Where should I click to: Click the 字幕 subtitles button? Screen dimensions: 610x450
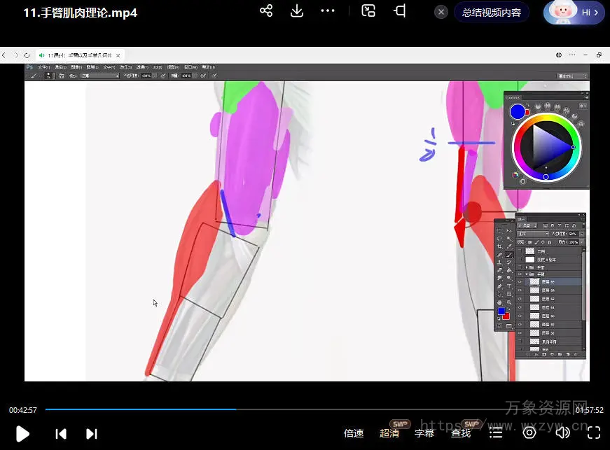tap(424, 433)
